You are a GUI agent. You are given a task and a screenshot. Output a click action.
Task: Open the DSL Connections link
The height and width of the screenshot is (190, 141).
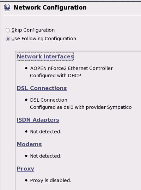[42, 88]
